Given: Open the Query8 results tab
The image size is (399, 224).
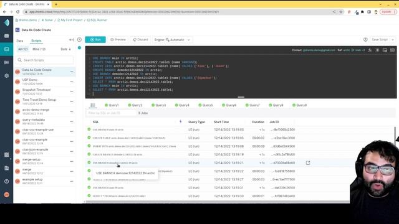Looking at the screenshot, I should pyautogui.click(x=276, y=105).
